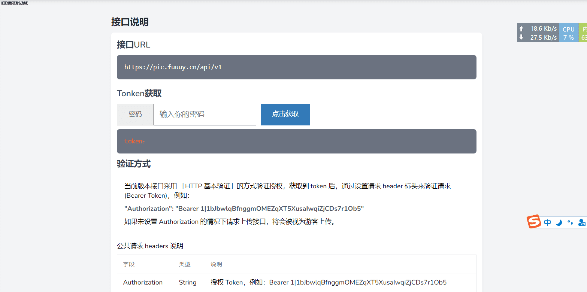Click the green memory usage panel
587x292 pixels.
pos(584,33)
